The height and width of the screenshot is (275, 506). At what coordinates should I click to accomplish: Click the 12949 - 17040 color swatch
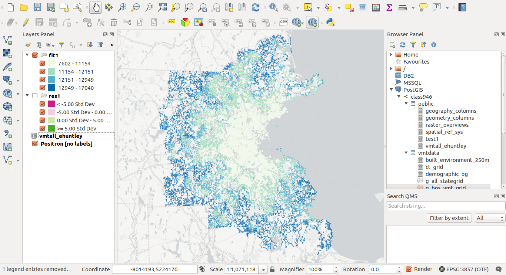(x=52, y=88)
